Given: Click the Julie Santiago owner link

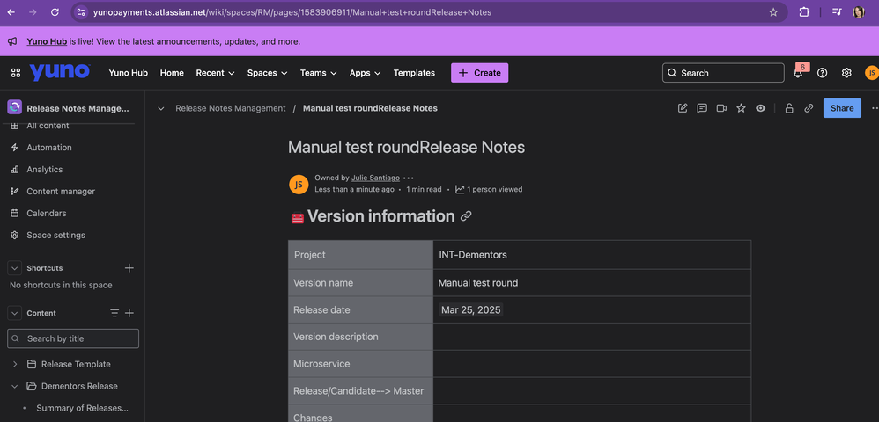Looking at the screenshot, I should click(375, 178).
